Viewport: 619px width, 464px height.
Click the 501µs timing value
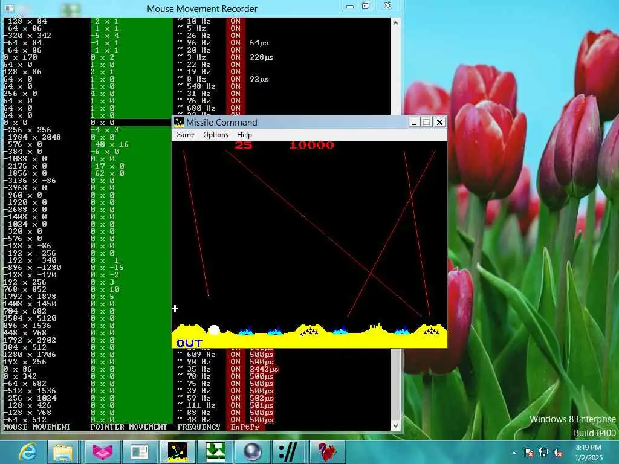click(x=261, y=405)
